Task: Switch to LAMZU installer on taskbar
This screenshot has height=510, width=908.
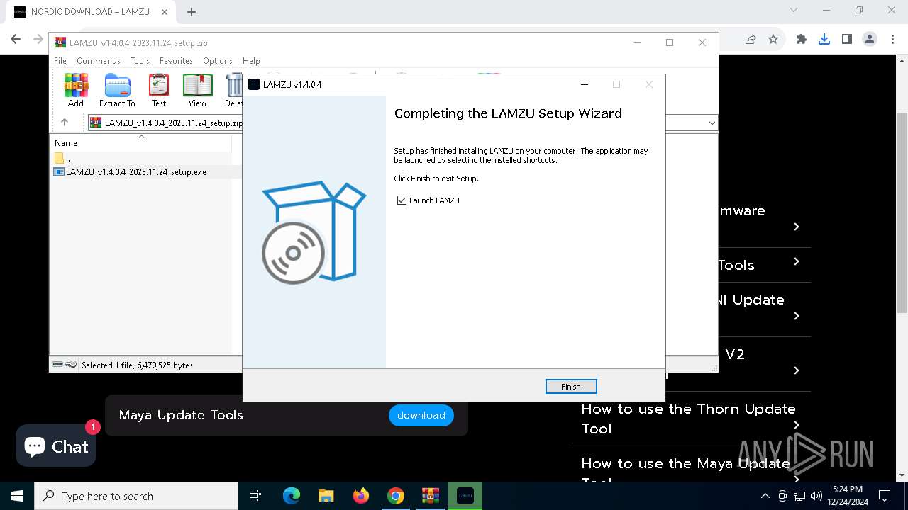Action: click(x=465, y=496)
